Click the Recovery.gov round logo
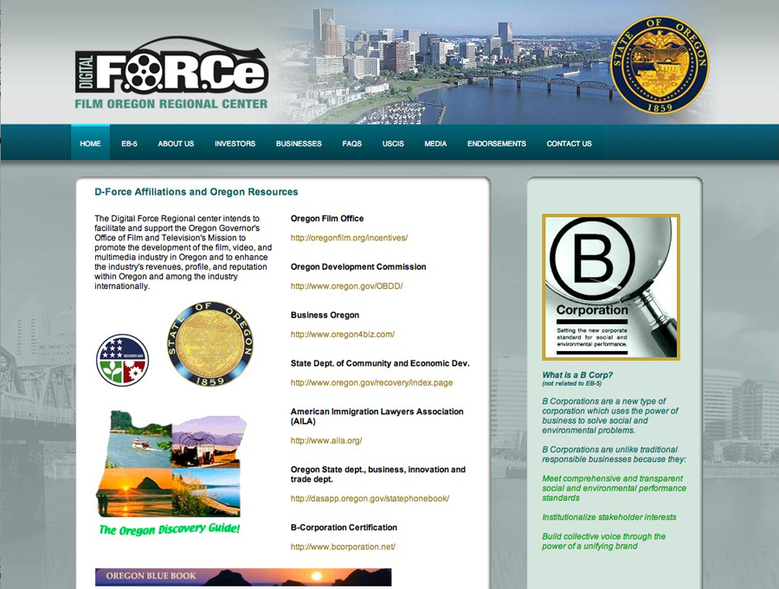Viewport: 779px width, 589px height. click(122, 360)
